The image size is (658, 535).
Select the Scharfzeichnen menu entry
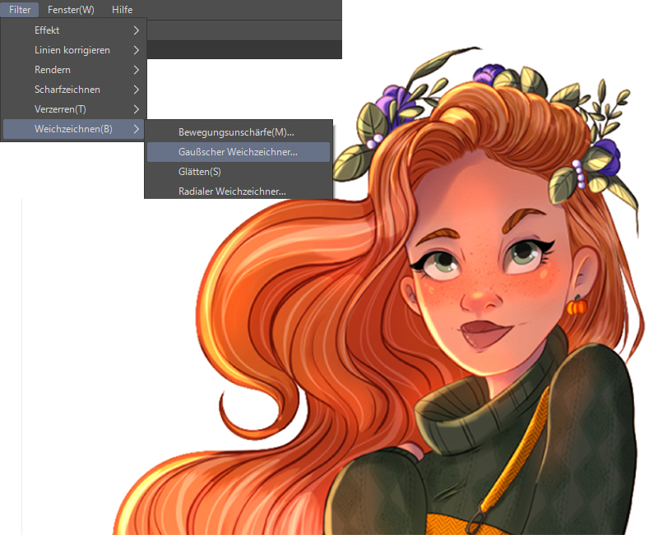(x=67, y=90)
